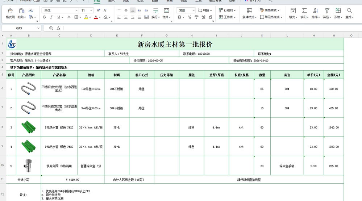Toggle Italic formatting
Image resolution: width=362 pixels, height=201 pixels.
(51, 17)
